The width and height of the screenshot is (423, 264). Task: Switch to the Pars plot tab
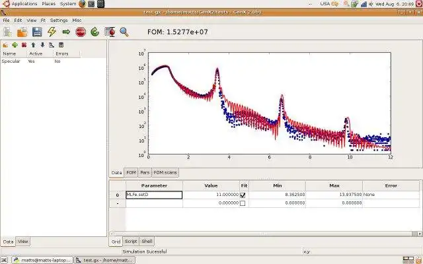[x=145, y=172]
